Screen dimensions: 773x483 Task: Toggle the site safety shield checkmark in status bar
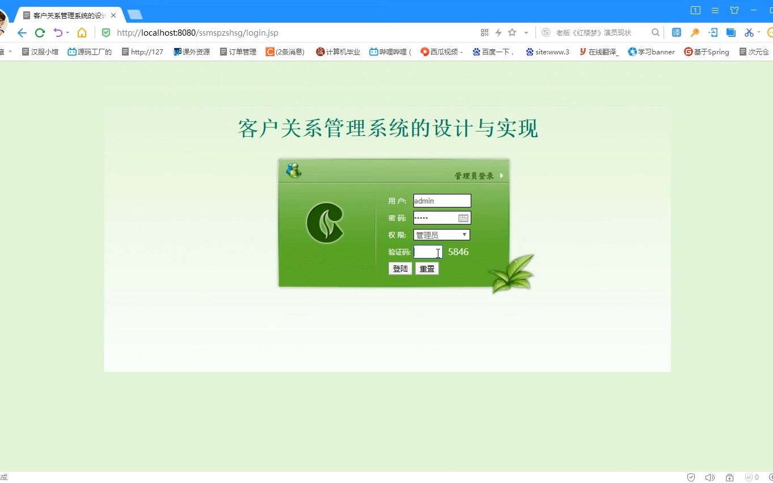tap(692, 477)
